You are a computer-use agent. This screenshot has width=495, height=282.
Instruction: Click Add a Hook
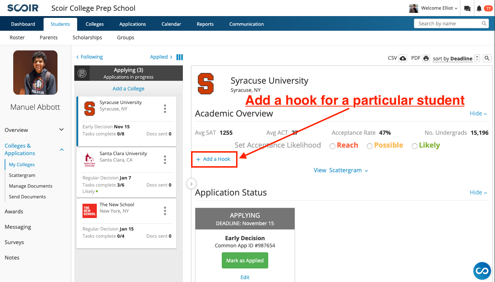point(214,159)
